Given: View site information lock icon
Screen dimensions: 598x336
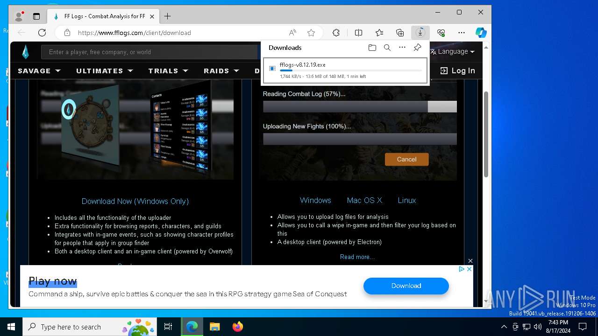Looking at the screenshot, I should point(67,33).
